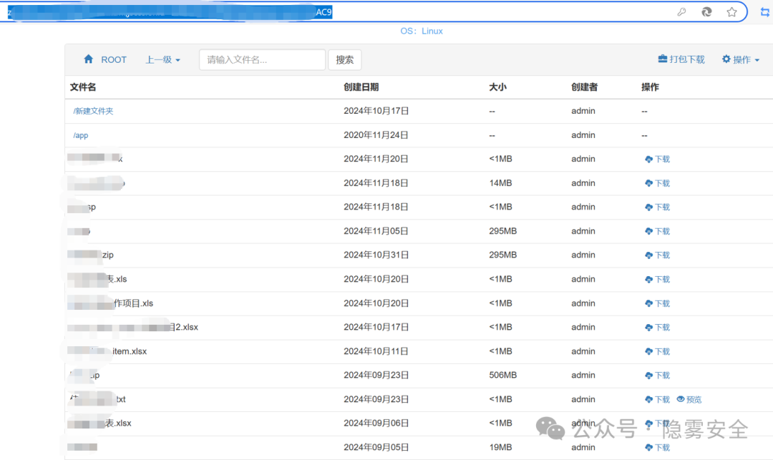Click the date 2020年11月24日
This screenshot has width=773, height=460.
376,135
